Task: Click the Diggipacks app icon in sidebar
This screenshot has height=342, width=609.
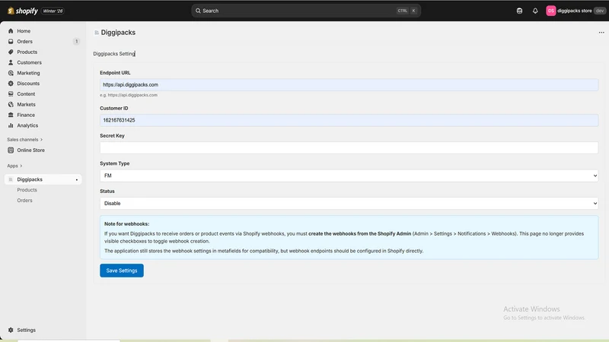Action: (x=11, y=179)
